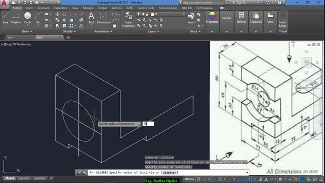Click the Print icon in quick access toolbar

[37, 3]
